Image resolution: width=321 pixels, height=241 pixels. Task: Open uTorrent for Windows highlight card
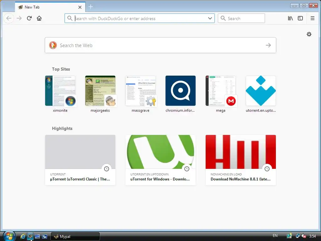pos(160,160)
